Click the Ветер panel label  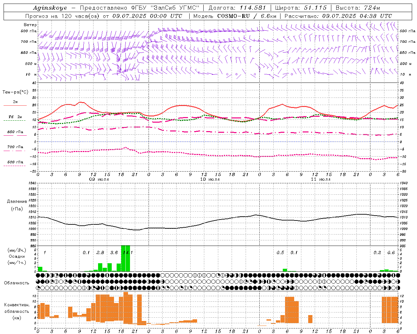point(30,25)
